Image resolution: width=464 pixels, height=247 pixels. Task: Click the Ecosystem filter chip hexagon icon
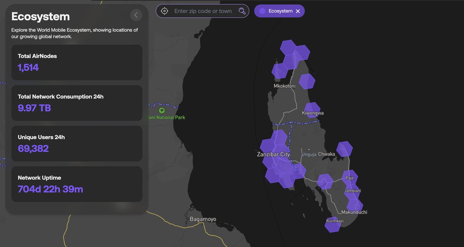[x=263, y=11]
